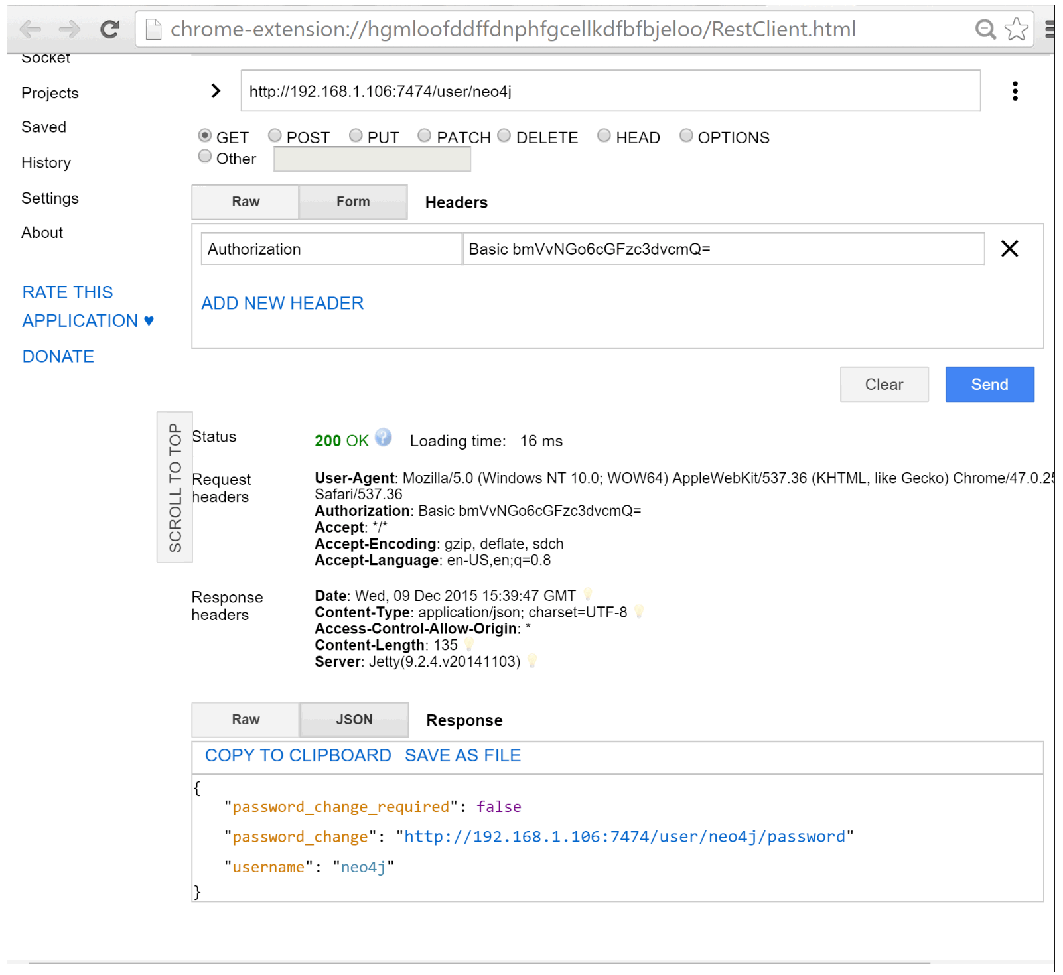Select the PATCH method radio button
The width and height of the screenshot is (1063, 975).
[425, 136]
